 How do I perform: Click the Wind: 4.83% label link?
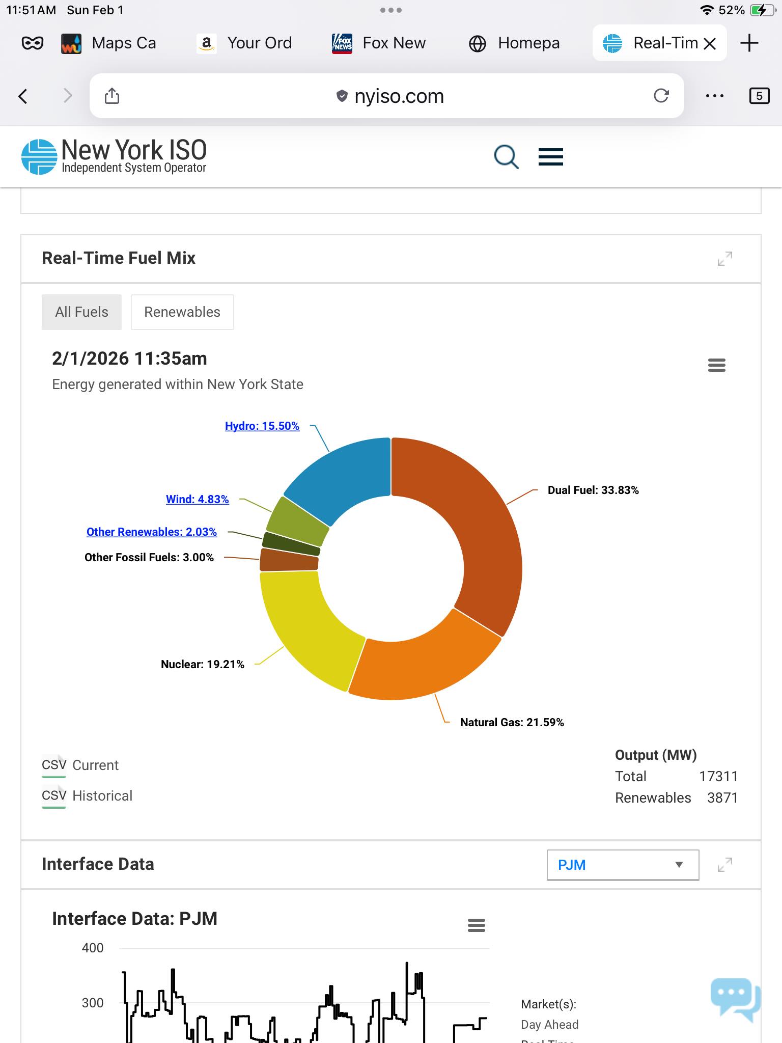click(198, 499)
